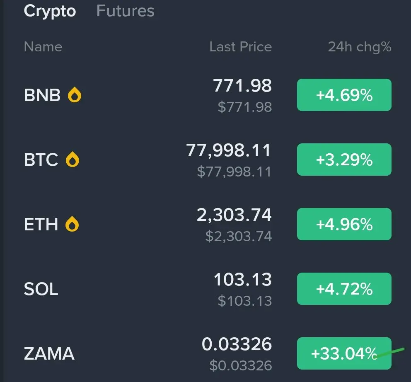Sort by Last Price column header

pyautogui.click(x=240, y=47)
